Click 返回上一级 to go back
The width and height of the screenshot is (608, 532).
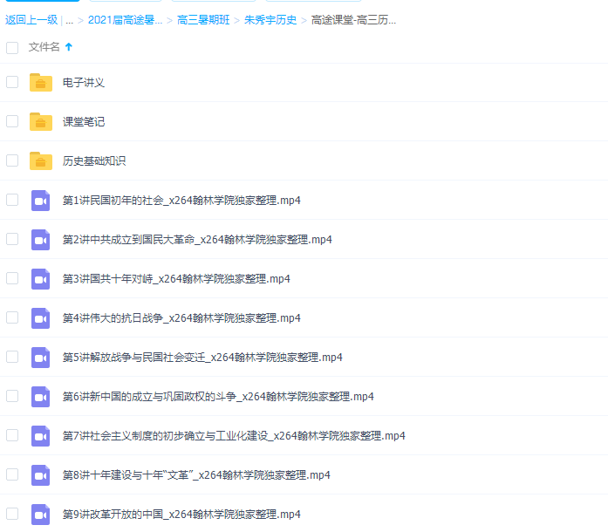(x=31, y=19)
